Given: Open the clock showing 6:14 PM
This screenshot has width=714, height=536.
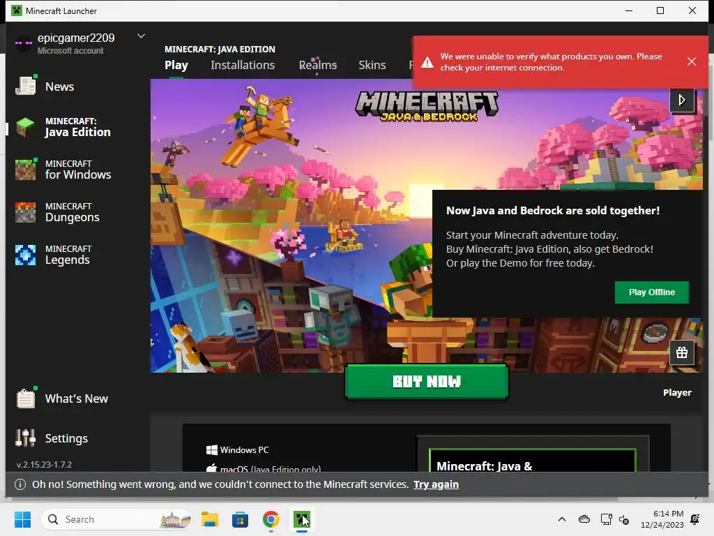Looking at the screenshot, I should tap(662, 519).
